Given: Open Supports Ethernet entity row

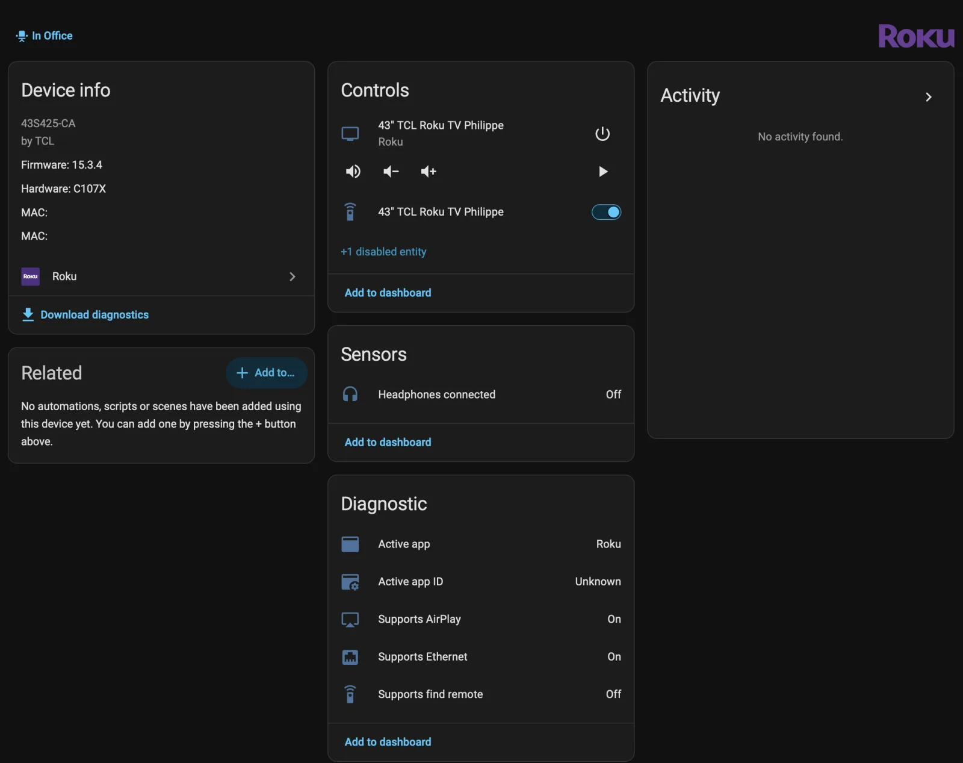Looking at the screenshot, I should 481,657.
